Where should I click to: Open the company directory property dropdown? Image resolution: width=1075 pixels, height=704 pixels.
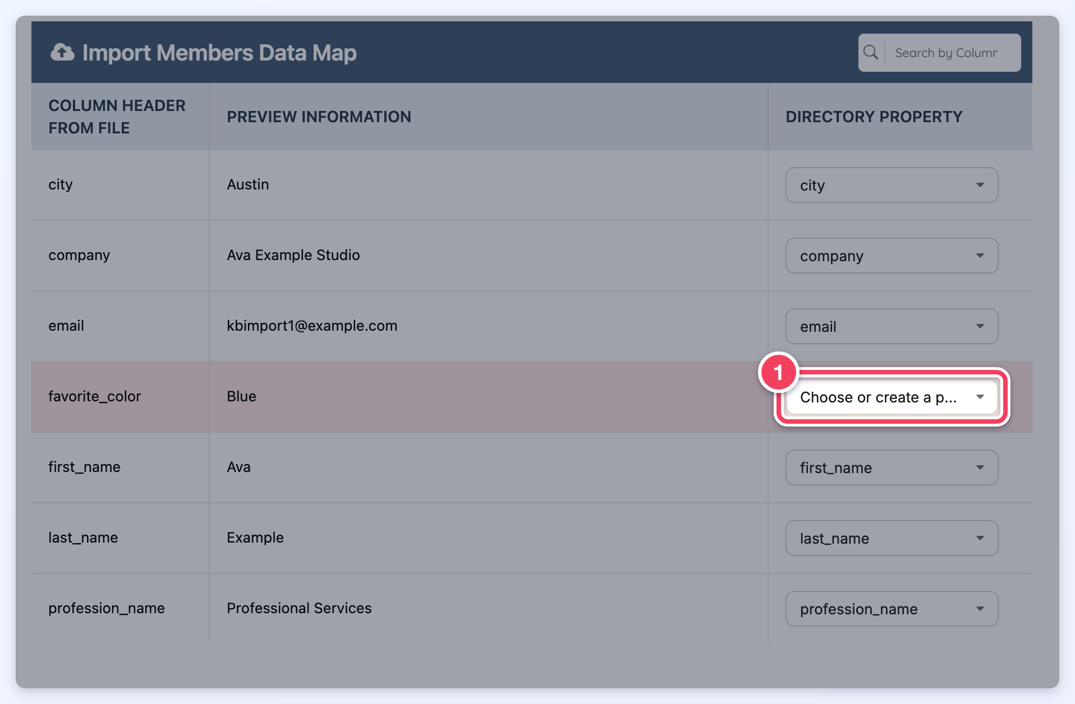[892, 256]
